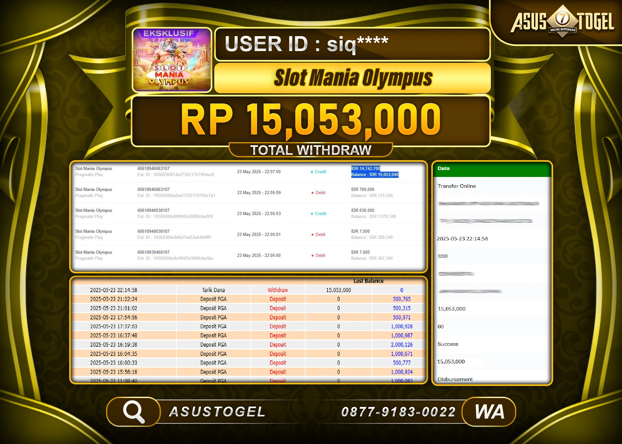Select the Withdraw status on the Tarik Dana row
This screenshot has height=444, width=622.
pyautogui.click(x=278, y=290)
